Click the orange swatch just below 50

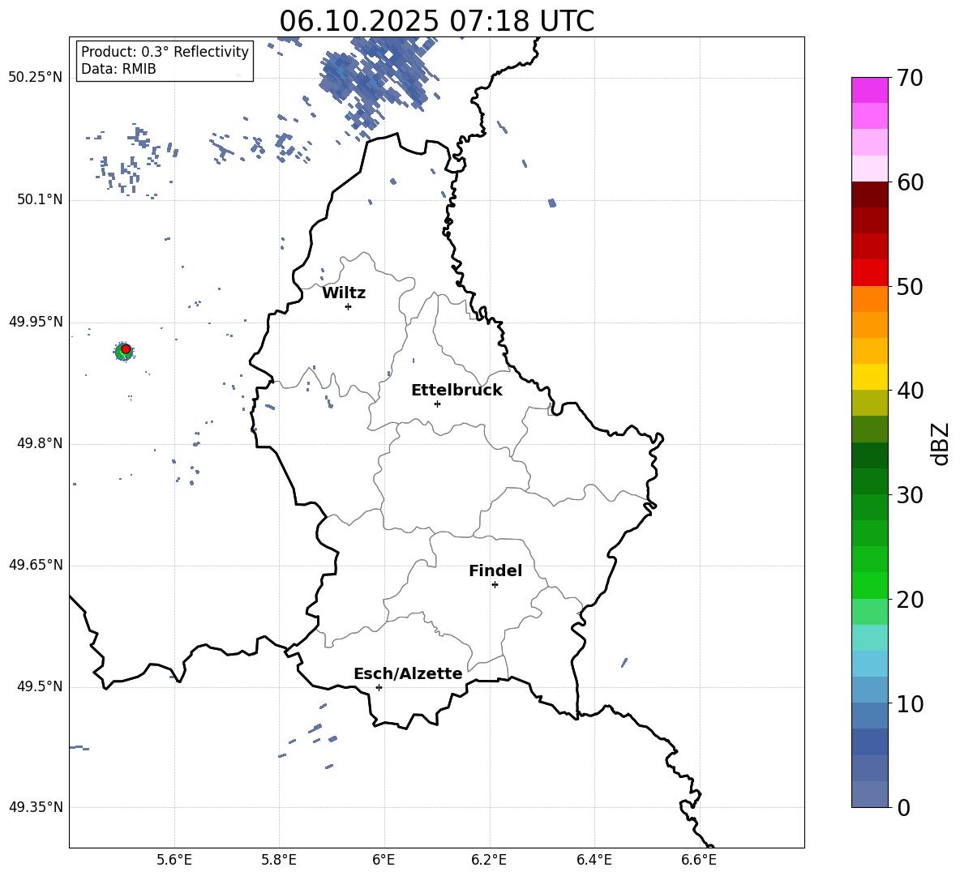869,299
